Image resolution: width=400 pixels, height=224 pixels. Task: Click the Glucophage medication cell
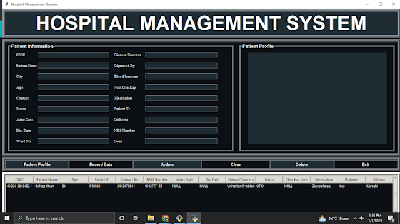[x=321, y=186]
